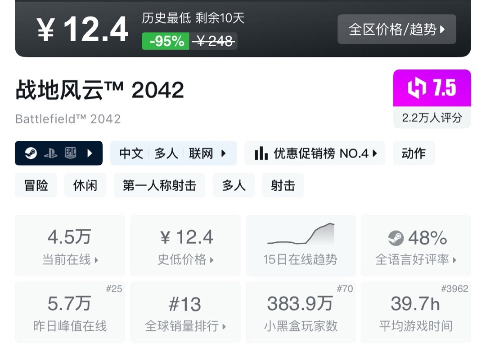Screen dimensions: 486x346
Task: Select the 射击 genre tag
Action: click(283, 185)
